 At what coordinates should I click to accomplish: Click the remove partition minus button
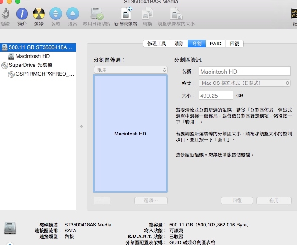[x=106, y=201]
